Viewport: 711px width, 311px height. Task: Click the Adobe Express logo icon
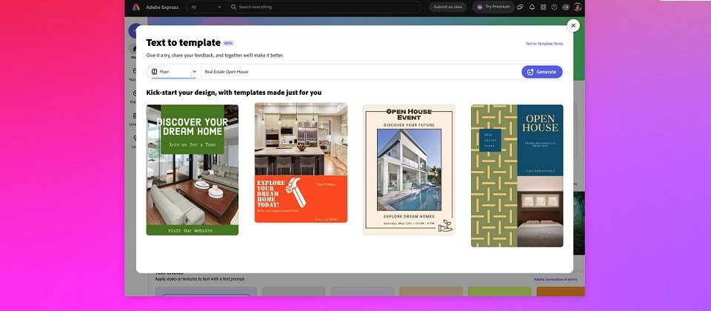(136, 7)
